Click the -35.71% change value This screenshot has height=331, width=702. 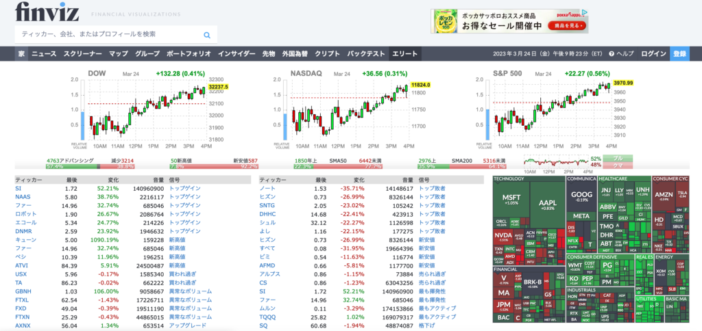pos(352,189)
